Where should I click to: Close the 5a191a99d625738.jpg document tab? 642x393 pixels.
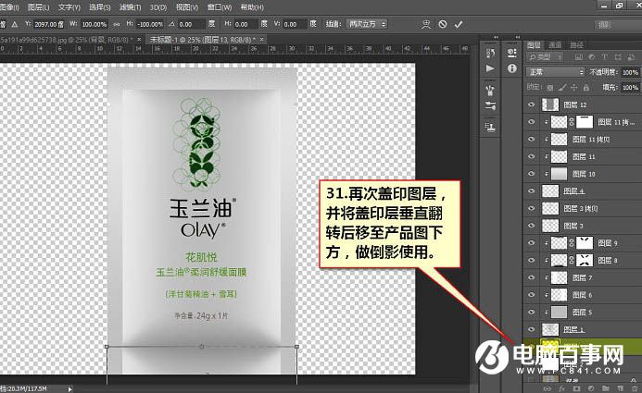point(139,39)
